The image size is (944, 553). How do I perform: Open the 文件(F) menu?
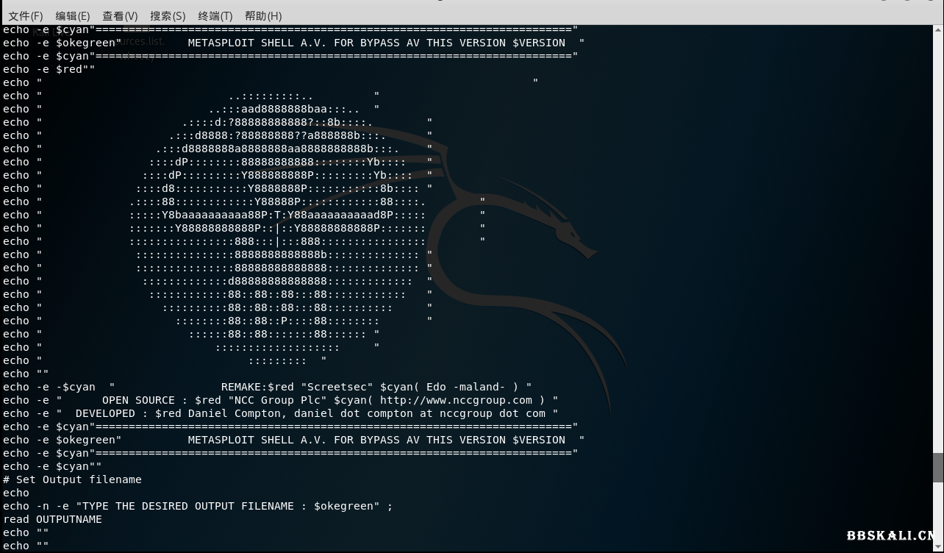click(x=26, y=15)
